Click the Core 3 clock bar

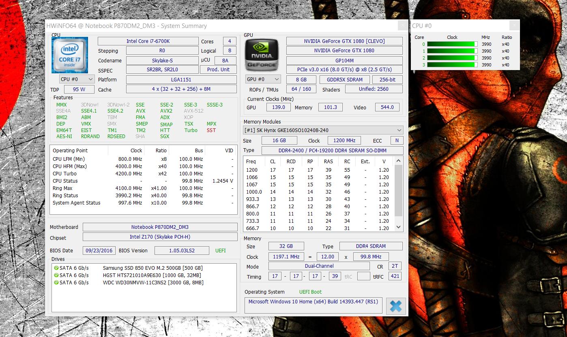click(452, 65)
